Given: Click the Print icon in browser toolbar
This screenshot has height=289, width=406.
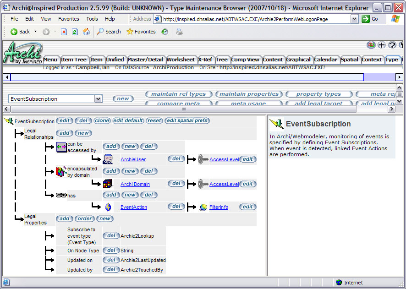Looking at the screenshot, I should point(180,32).
